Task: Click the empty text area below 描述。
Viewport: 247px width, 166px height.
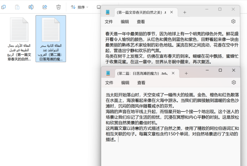Action: pyautogui.click(x=171, y=154)
